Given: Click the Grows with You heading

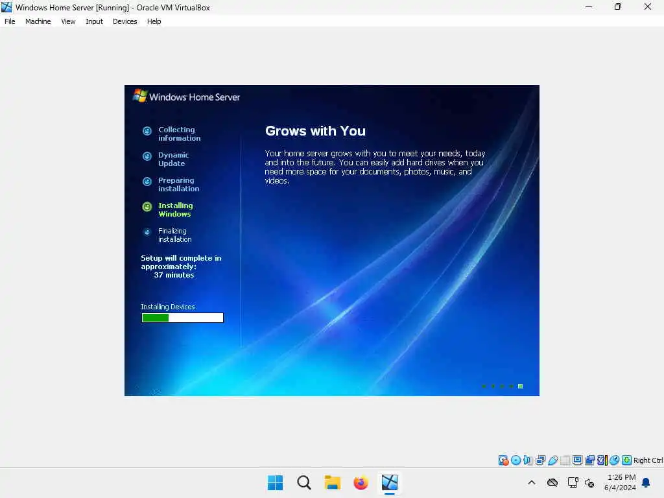Looking at the screenshot, I should (x=316, y=131).
